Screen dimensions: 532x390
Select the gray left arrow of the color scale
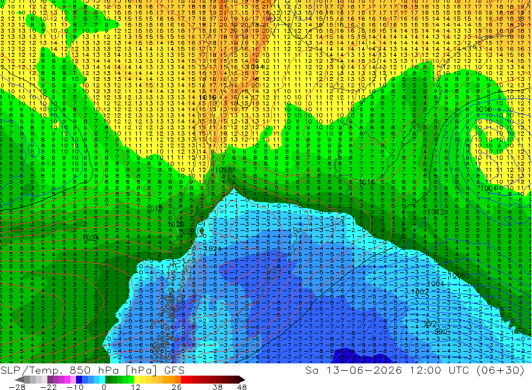click(19, 379)
